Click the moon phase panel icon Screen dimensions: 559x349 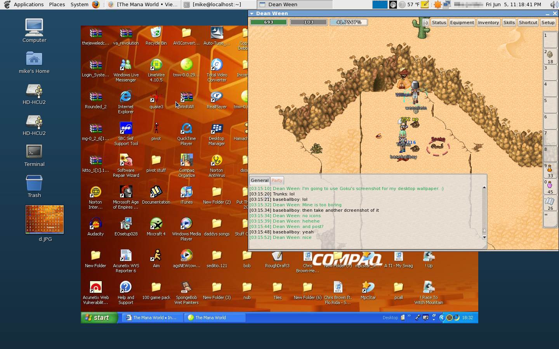[393, 5]
